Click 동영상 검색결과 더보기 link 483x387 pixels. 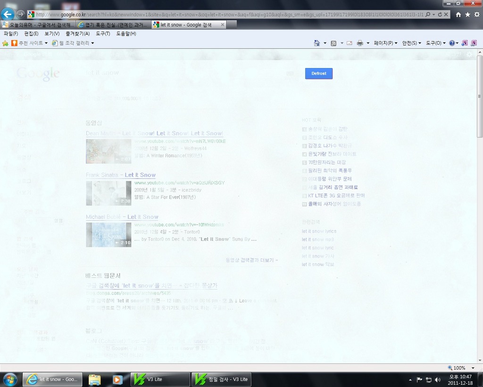tap(252, 260)
